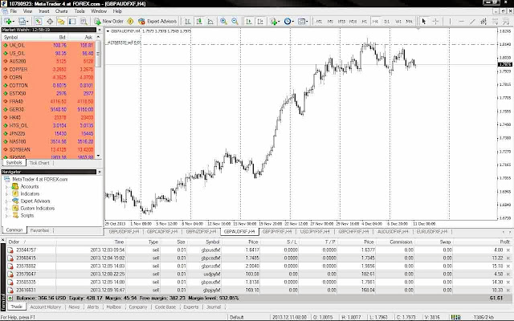
Task: Close the Terminal panel with x
Action: (3, 240)
